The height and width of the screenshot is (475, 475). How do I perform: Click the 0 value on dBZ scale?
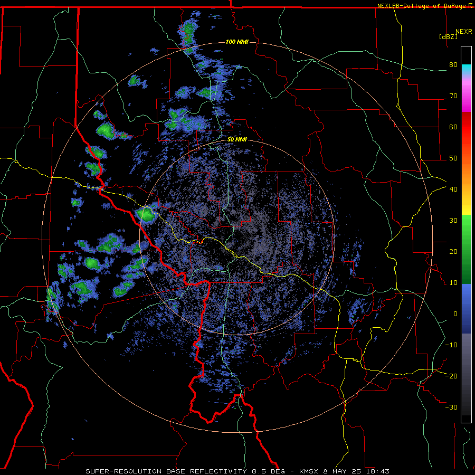[x=455, y=314]
